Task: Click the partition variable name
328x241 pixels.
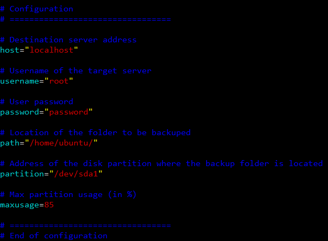Action: click(x=22, y=174)
